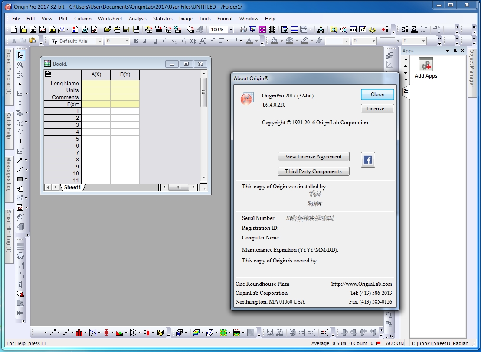This screenshot has width=481, height=352.
Task: Click the View License Agreement button
Action: 313,157
